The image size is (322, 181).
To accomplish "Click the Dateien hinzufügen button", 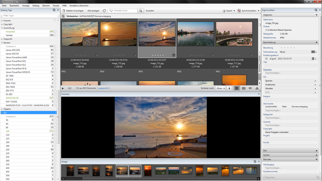I will 73,11.
